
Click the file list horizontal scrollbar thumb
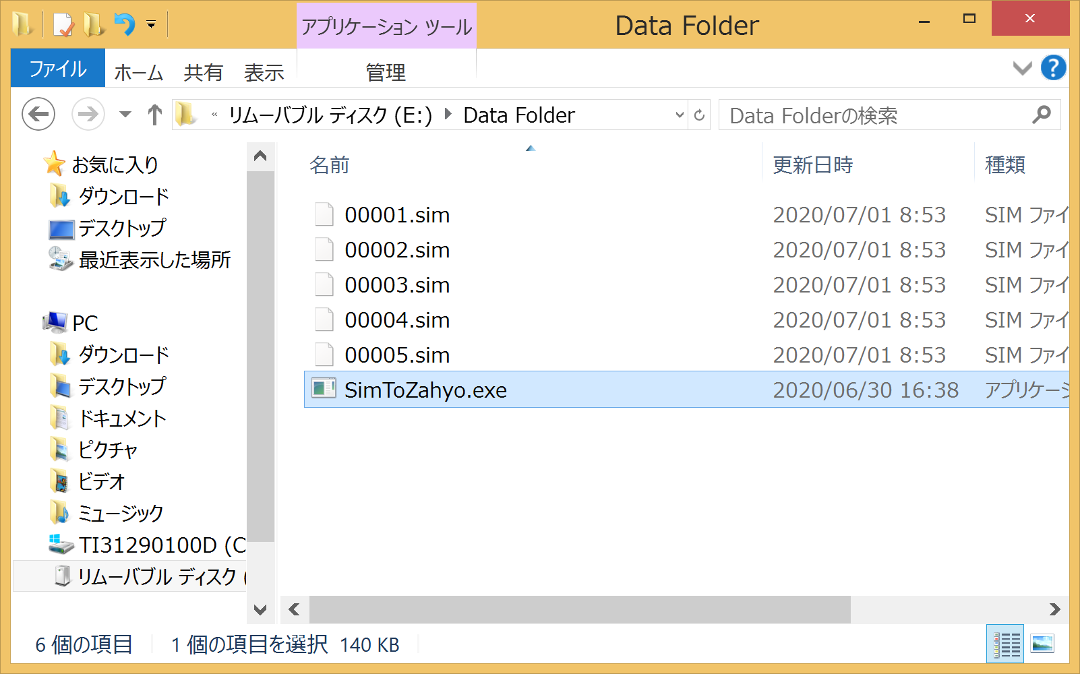click(x=580, y=609)
